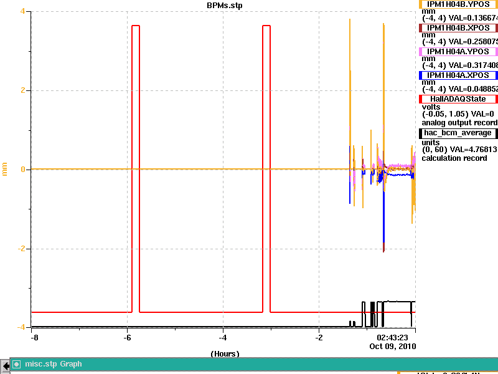Click the -2 y-axis tick label

pyautogui.click(x=21, y=248)
